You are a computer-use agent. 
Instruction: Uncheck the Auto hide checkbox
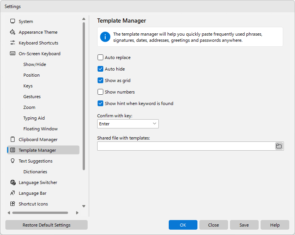[101, 69]
